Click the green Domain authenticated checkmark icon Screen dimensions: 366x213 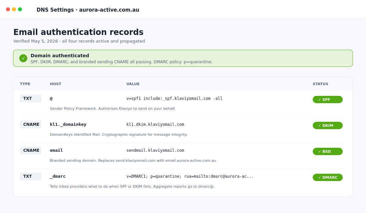click(x=23, y=58)
